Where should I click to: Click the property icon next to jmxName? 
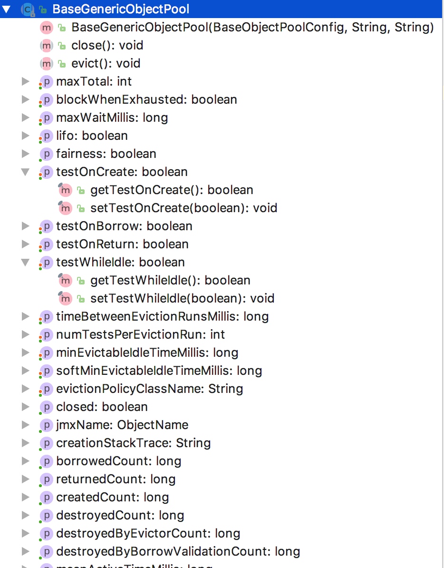click(46, 425)
